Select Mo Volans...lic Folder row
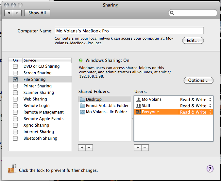The width and height of the screenshot is (221, 181). [x=105, y=112]
